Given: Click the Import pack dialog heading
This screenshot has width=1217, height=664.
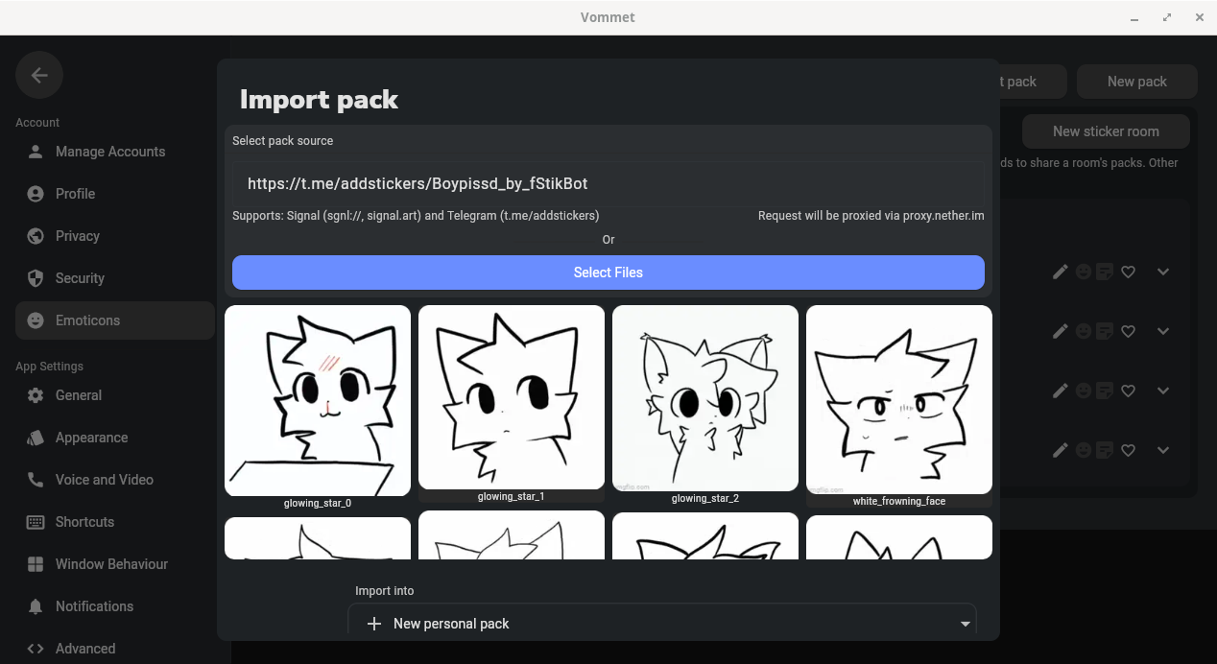Looking at the screenshot, I should pyautogui.click(x=319, y=100).
